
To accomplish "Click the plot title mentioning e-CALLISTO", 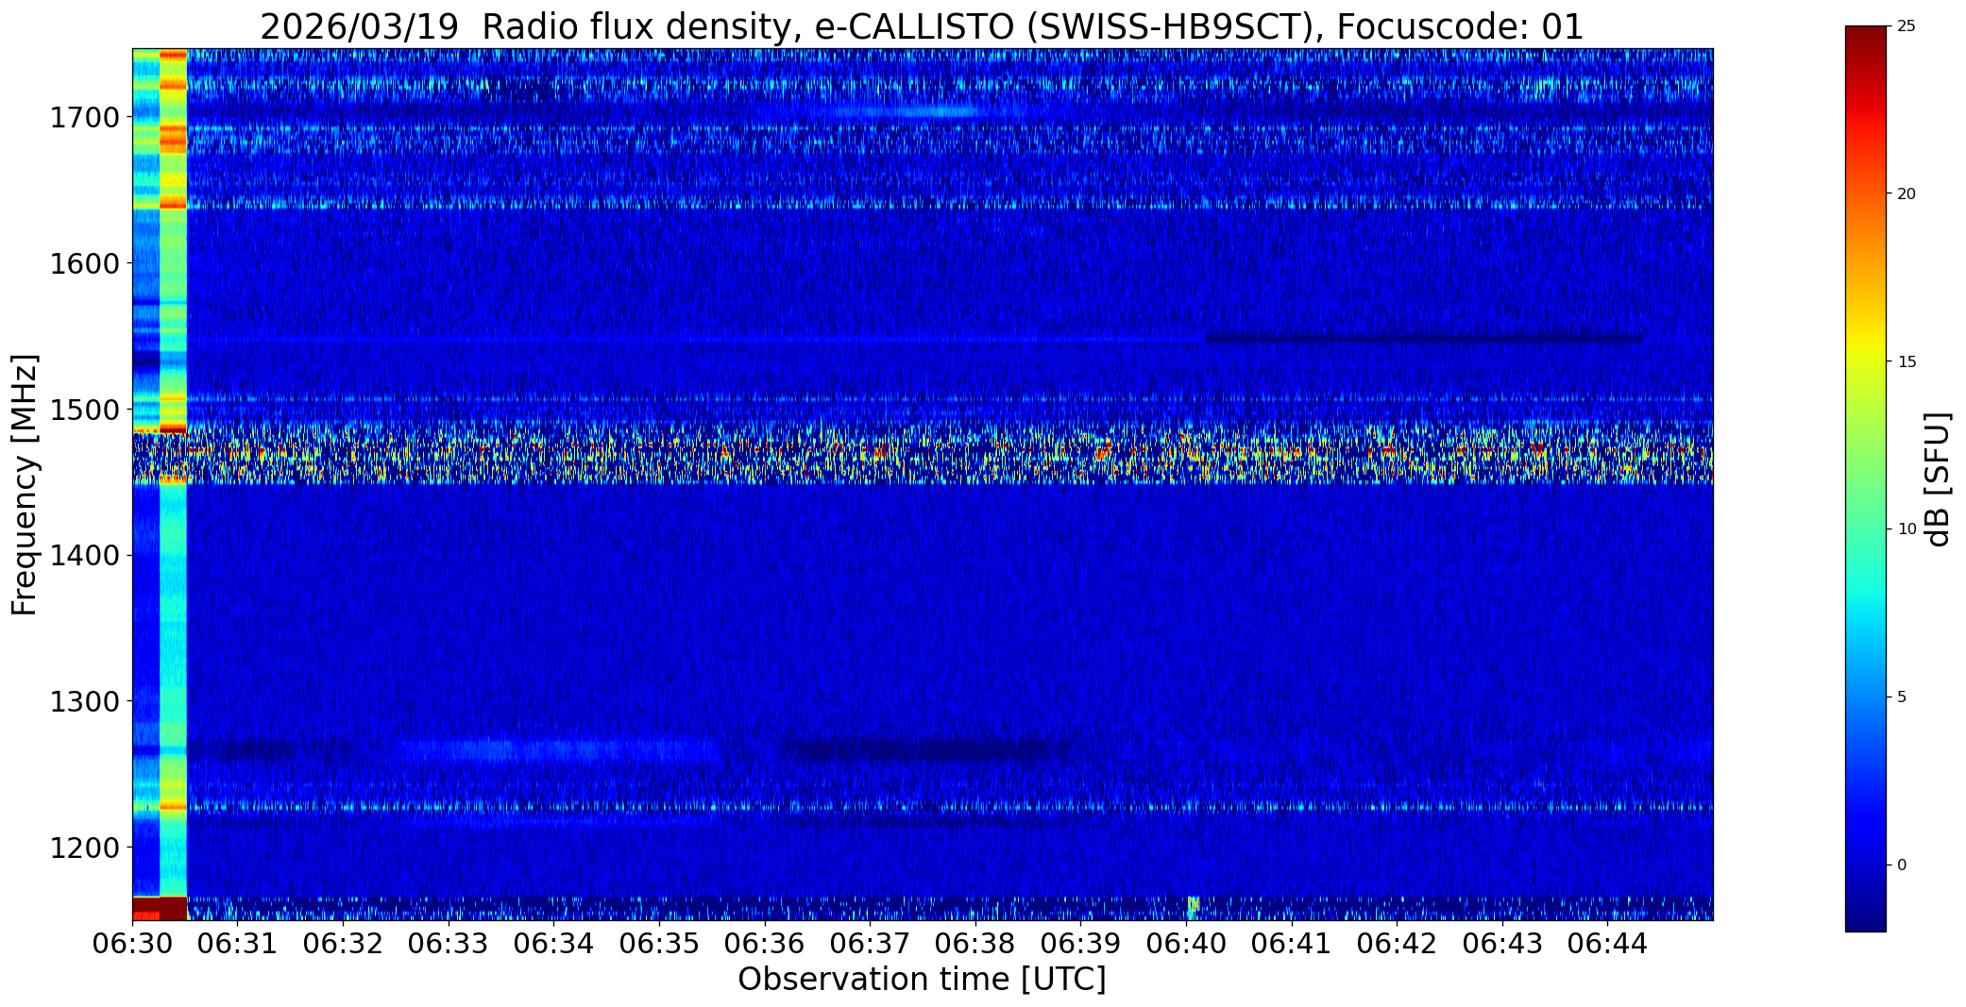I will pos(922,26).
